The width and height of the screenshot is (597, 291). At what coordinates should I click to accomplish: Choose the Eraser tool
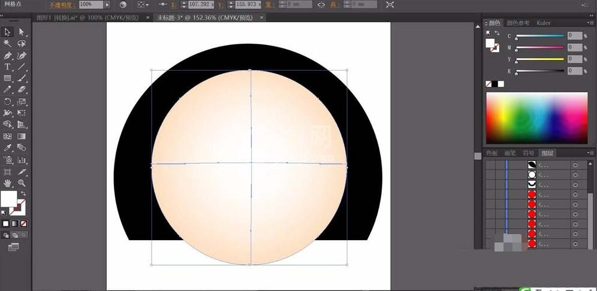[22, 90]
